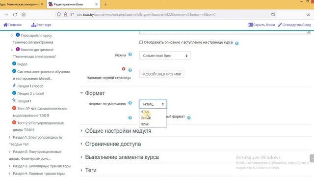Image resolution: width=314 pixels, height=177 pixels.
Task: Open the Главная home link
Action: click(12, 25)
